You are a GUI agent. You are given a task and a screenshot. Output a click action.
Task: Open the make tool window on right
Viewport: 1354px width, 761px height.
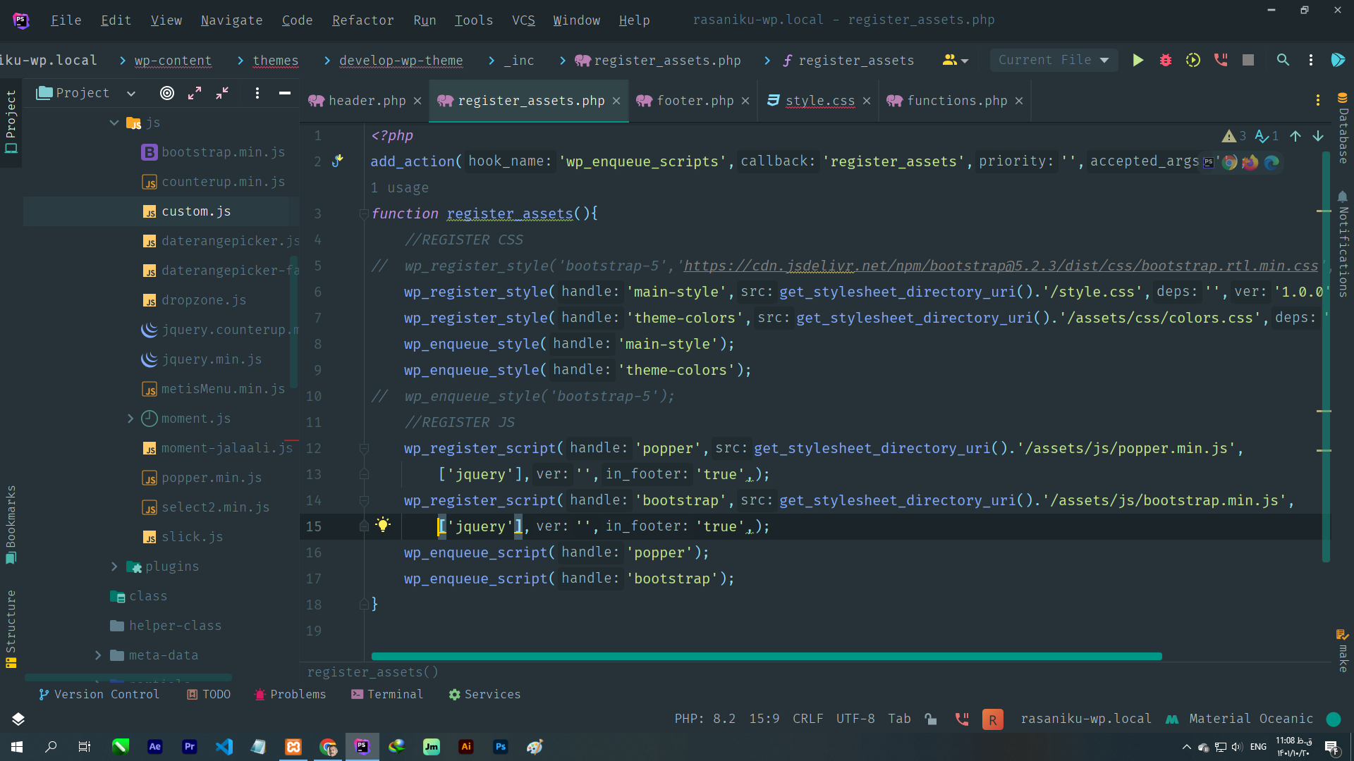1343,651
